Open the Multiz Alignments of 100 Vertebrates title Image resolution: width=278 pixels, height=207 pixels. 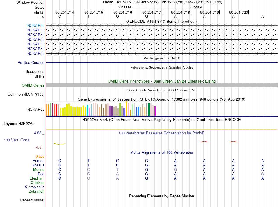[161, 152]
